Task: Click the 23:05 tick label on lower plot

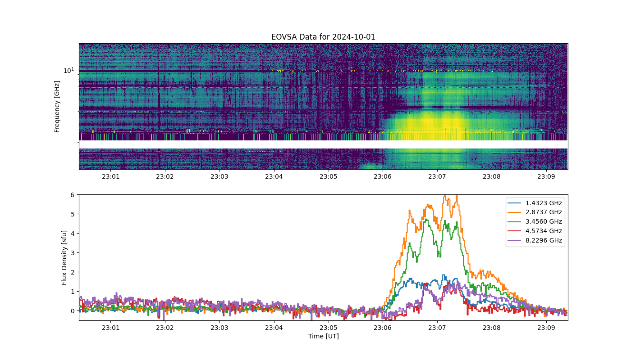Action: pyautogui.click(x=329, y=328)
